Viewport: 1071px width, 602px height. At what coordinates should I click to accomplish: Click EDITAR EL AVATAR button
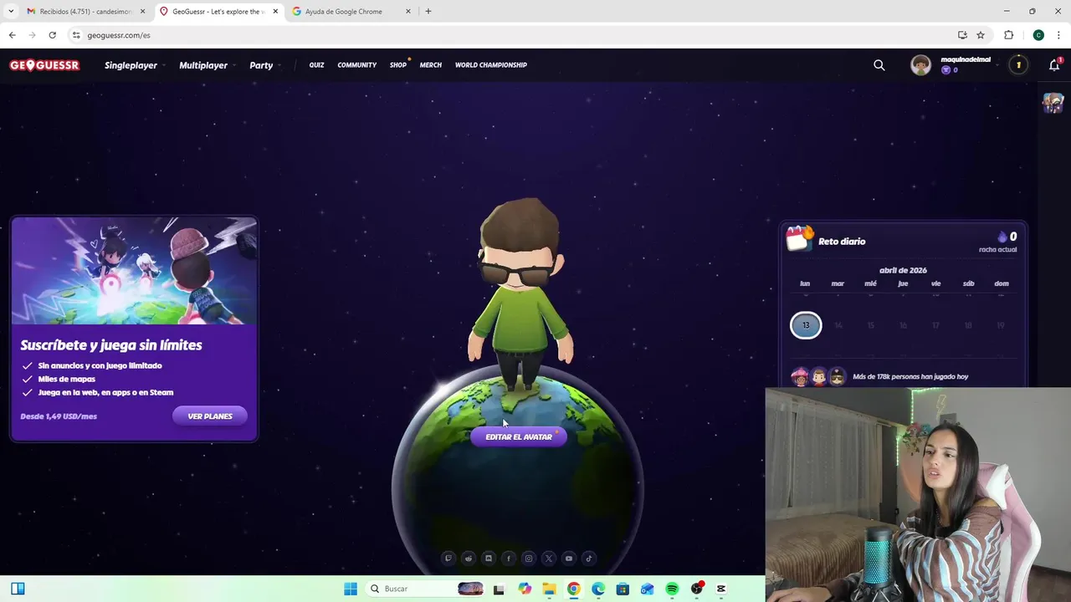point(519,437)
